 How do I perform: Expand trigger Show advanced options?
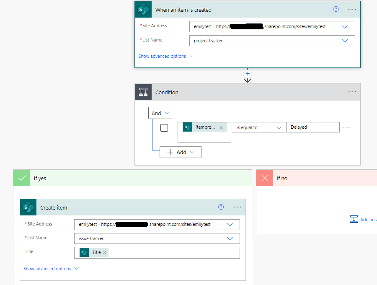tap(166, 56)
